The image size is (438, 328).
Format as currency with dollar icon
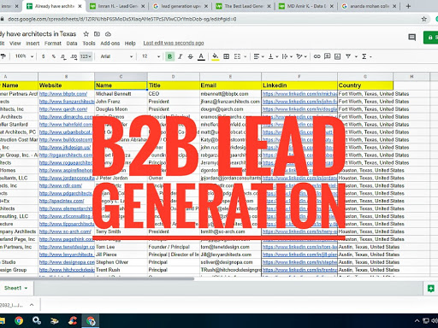tap(43, 56)
